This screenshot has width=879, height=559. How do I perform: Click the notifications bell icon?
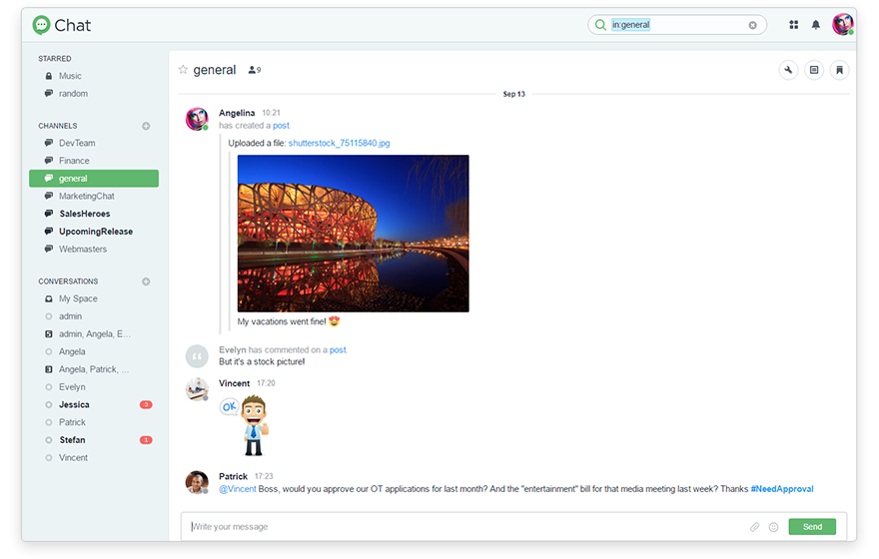[816, 25]
